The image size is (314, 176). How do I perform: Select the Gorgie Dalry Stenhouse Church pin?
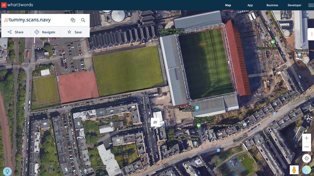pos(195,143)
